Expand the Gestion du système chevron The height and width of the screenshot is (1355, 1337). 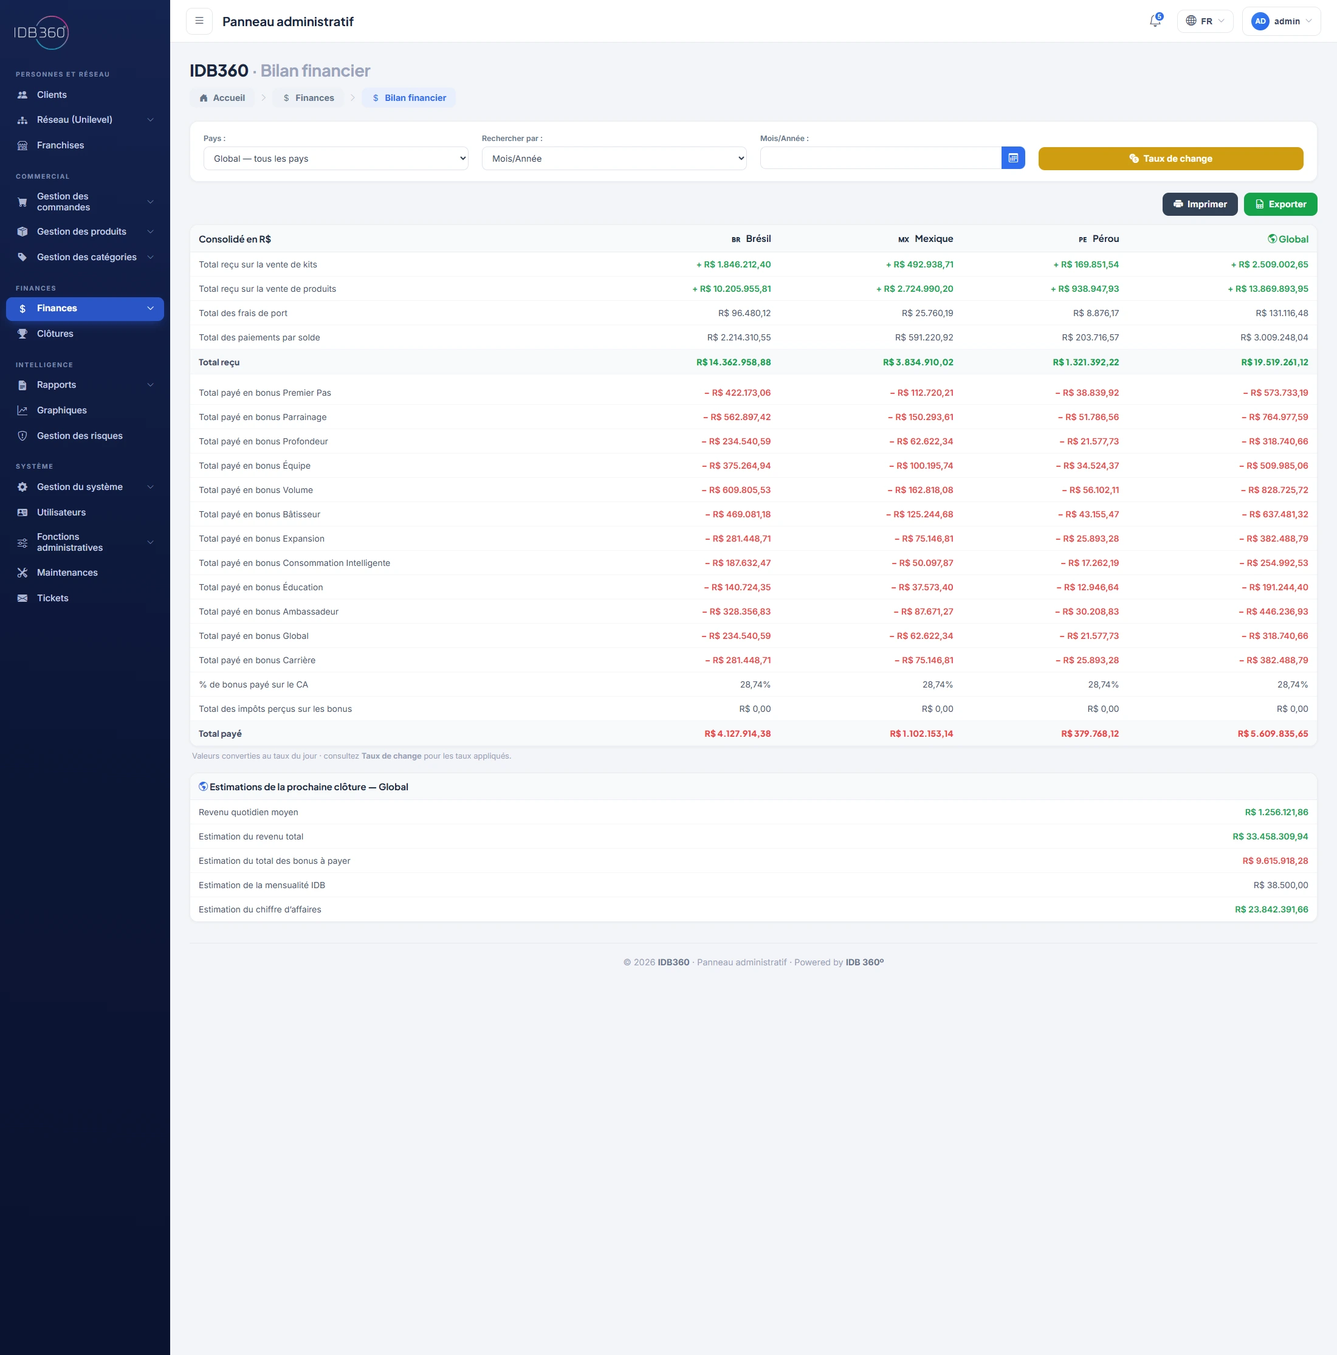pyautogui.click(x=150, y=487)
